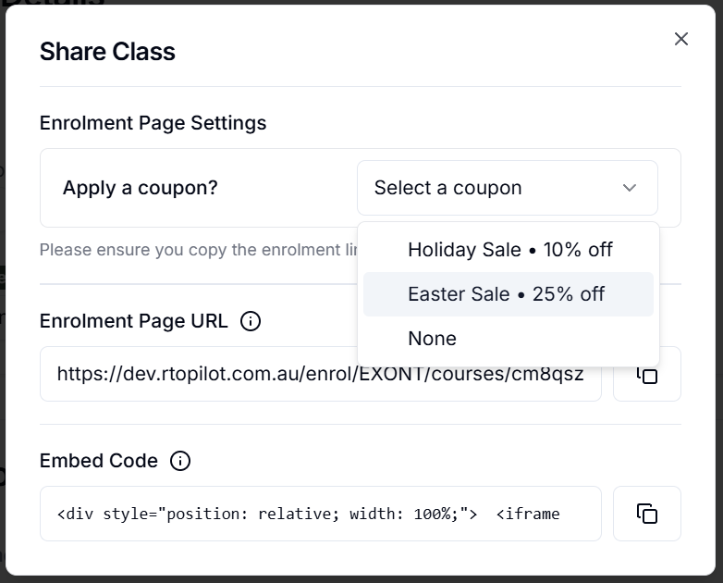The height and width of the screenshot is (583, 723).
Task: Click the Share Class dialog title
Action: (107, 51)
